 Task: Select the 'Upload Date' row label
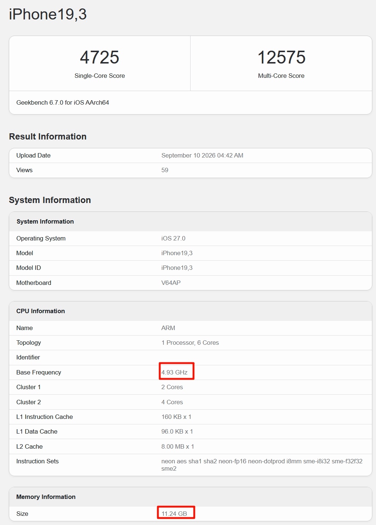33,155
